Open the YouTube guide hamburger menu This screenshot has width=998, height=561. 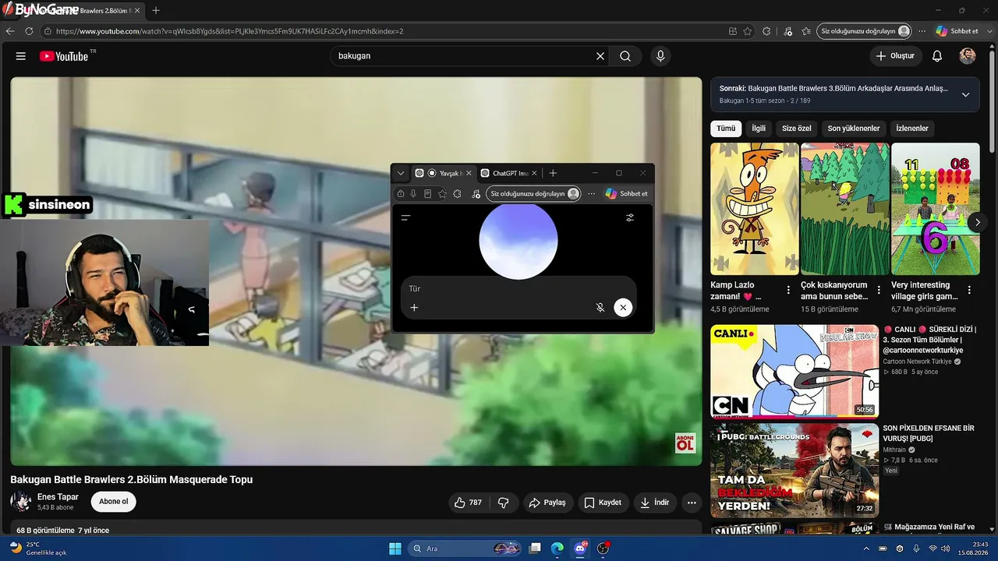(21, 56)
